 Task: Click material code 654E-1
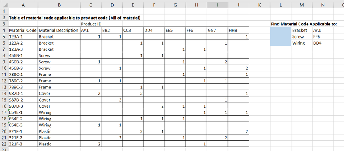[23, 112]
